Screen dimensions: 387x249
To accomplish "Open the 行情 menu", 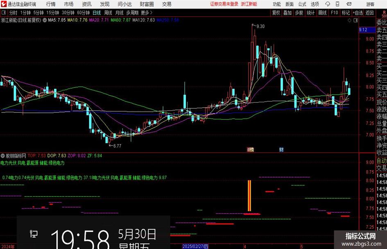I will [x=51, y=4].
